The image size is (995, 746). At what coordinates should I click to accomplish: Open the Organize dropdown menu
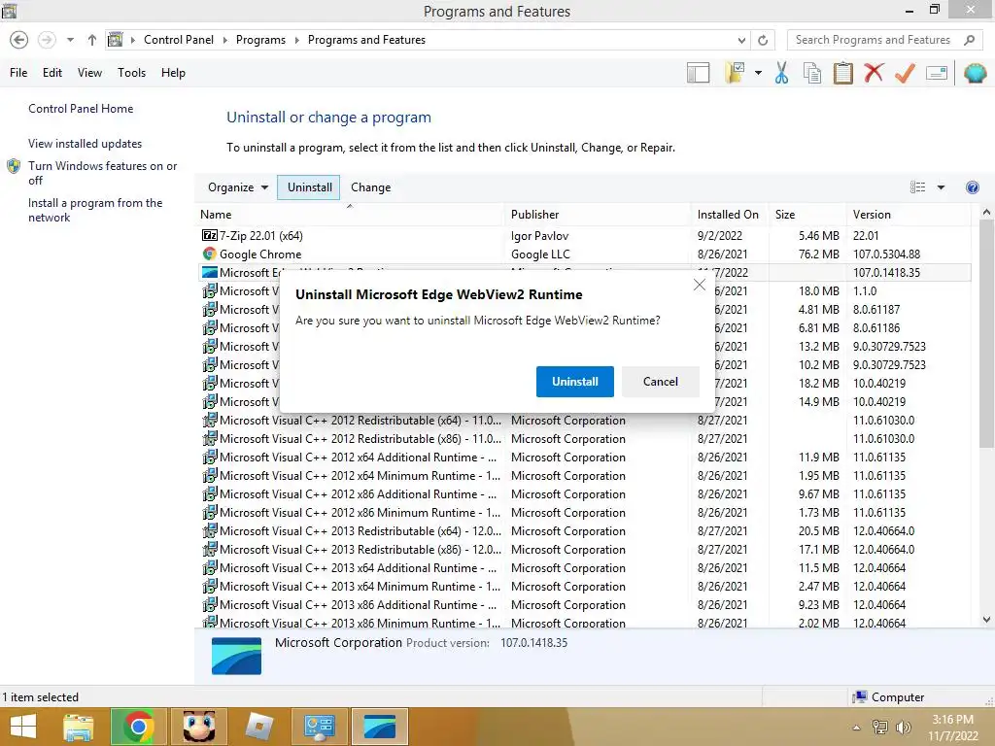coord(238,187)
